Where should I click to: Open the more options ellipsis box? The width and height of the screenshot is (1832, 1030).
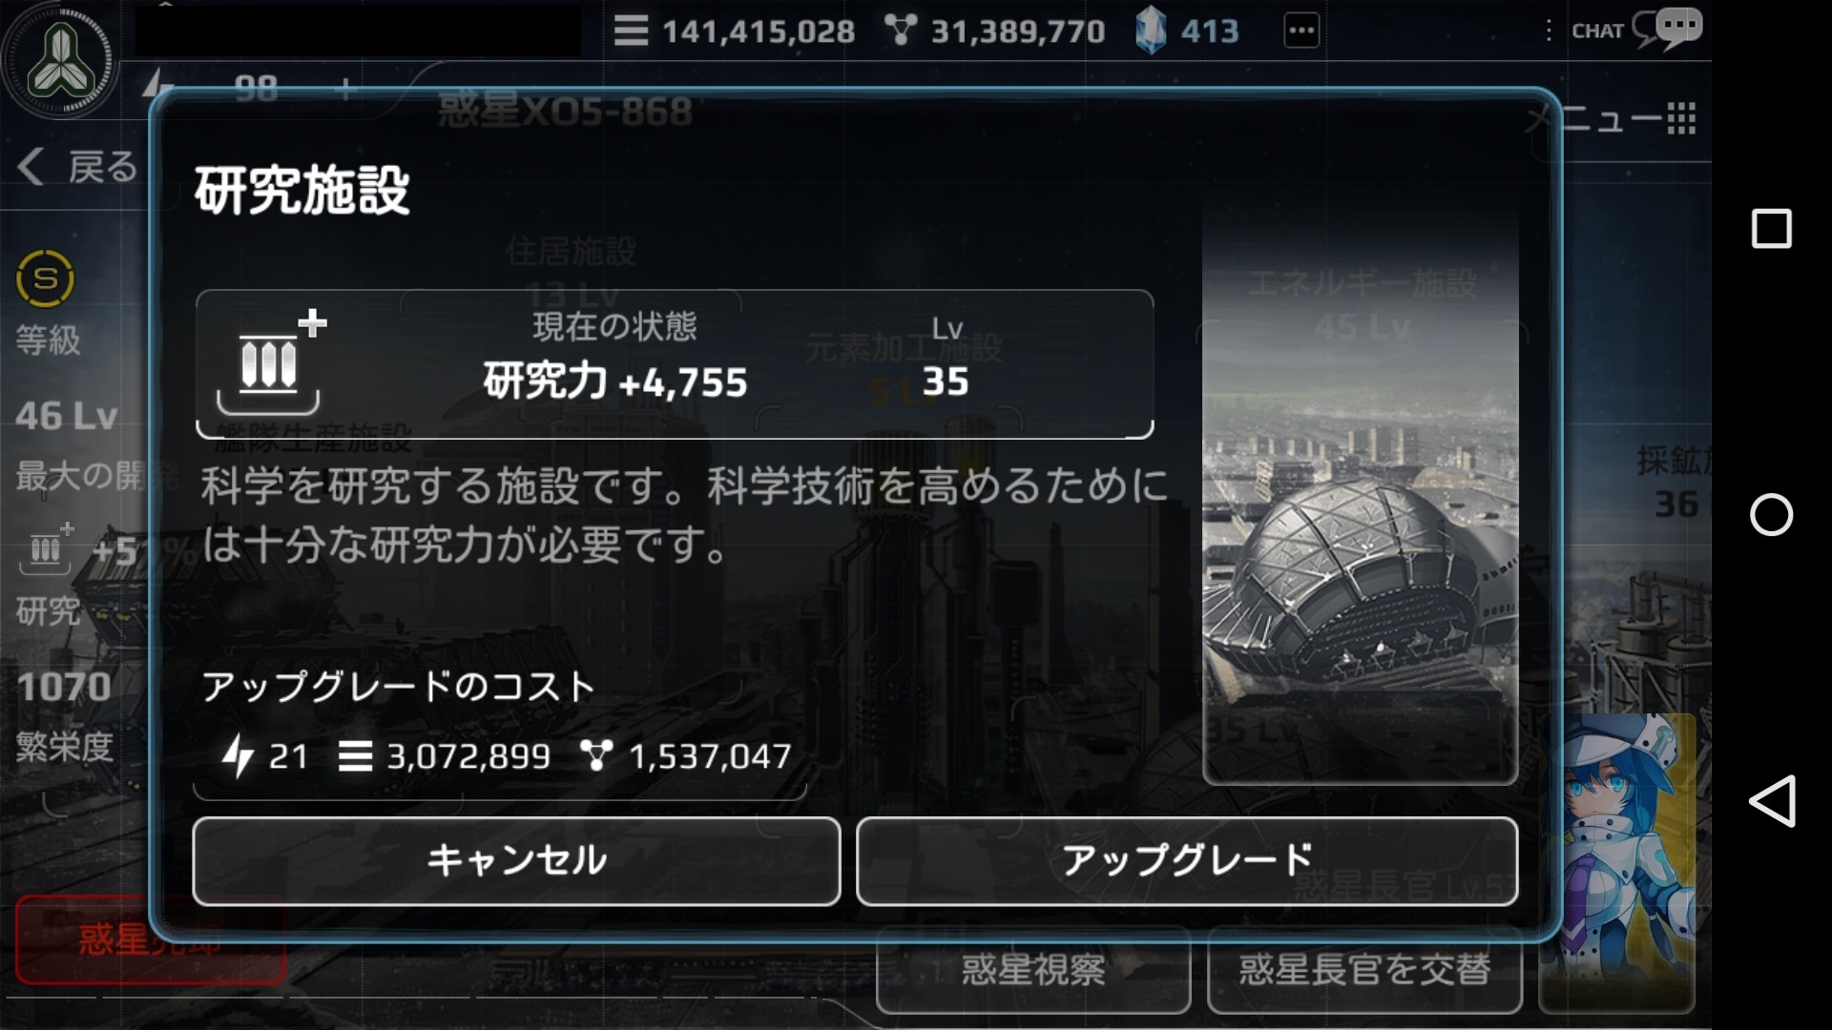coord(1301,31)
